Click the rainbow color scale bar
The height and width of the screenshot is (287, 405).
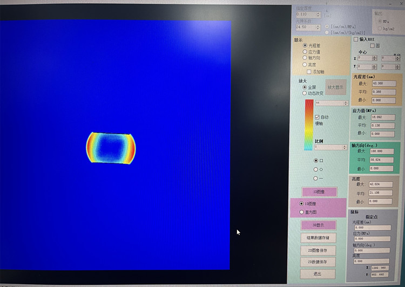pos(308,124)
